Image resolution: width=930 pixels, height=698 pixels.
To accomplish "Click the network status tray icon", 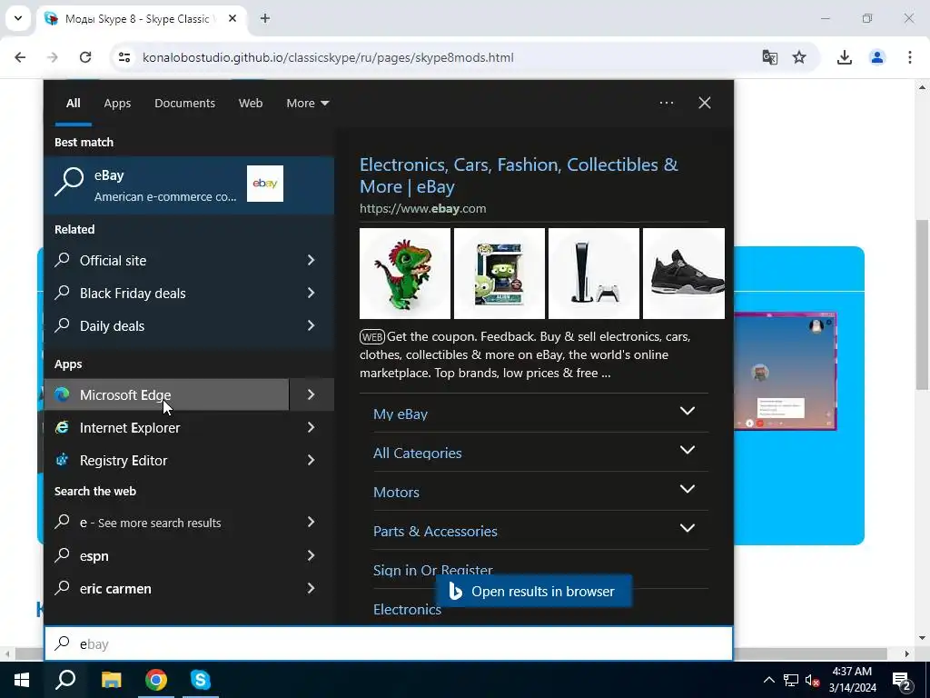I will pos(791,680).
